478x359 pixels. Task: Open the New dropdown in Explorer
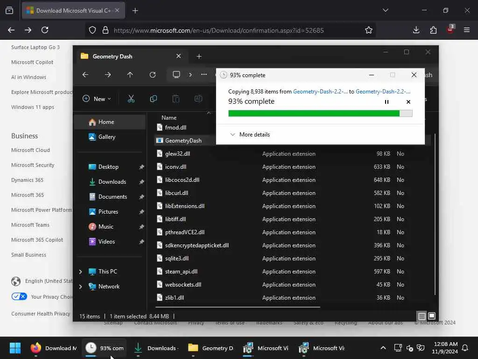coord(97,99)
